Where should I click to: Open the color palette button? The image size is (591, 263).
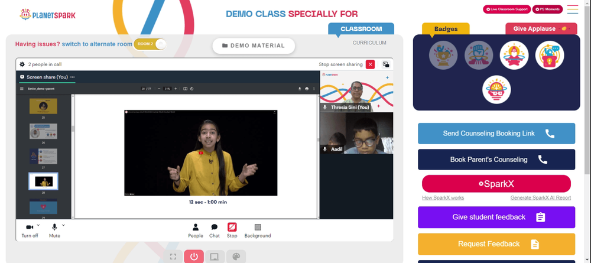[x=236, y=256]
